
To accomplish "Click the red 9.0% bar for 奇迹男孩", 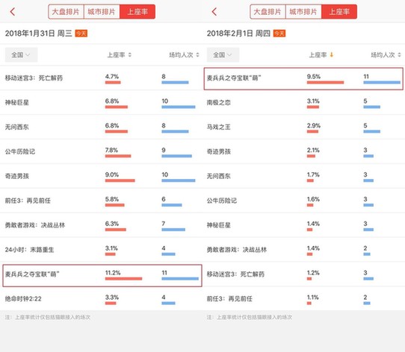I will (x=120, y=180).
